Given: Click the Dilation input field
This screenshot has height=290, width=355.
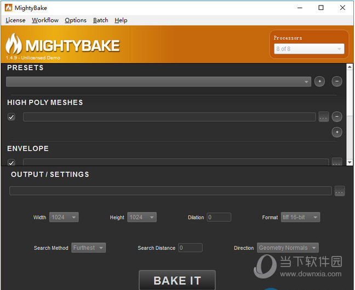Looking at the screenshot, I should tap(219, 217).
